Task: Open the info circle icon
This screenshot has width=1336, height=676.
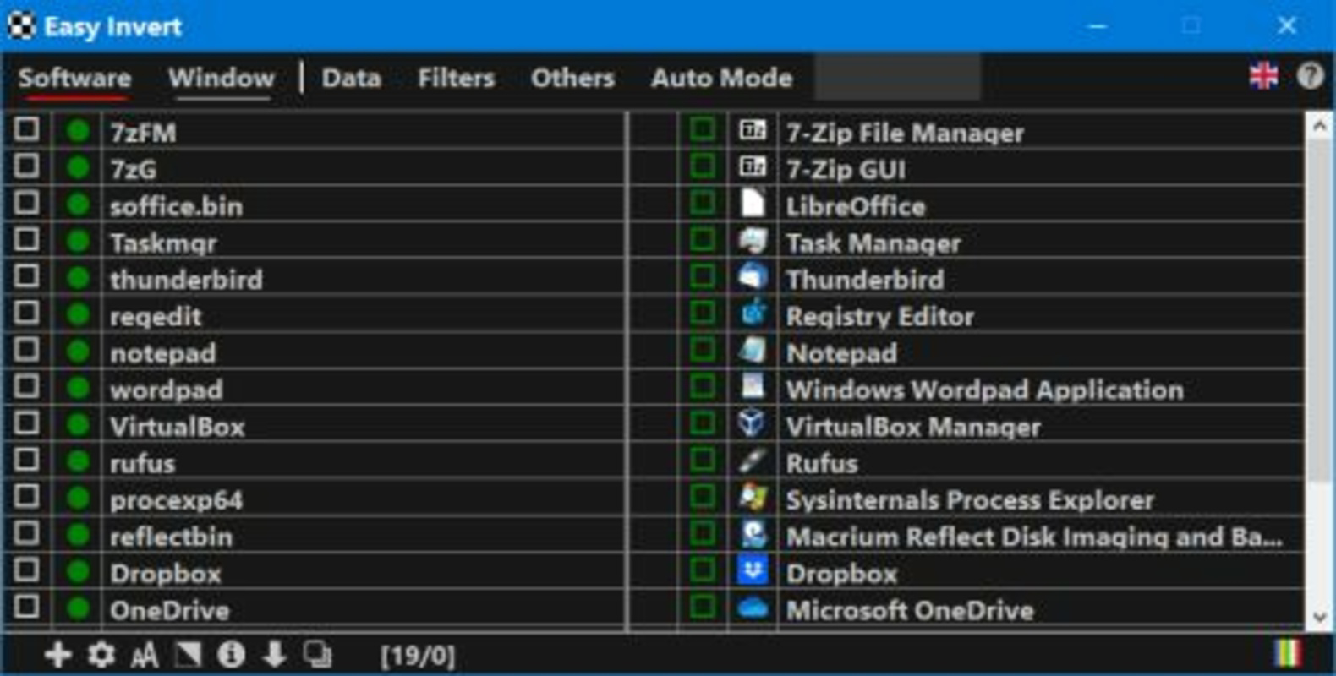Action: pos(231,654)
